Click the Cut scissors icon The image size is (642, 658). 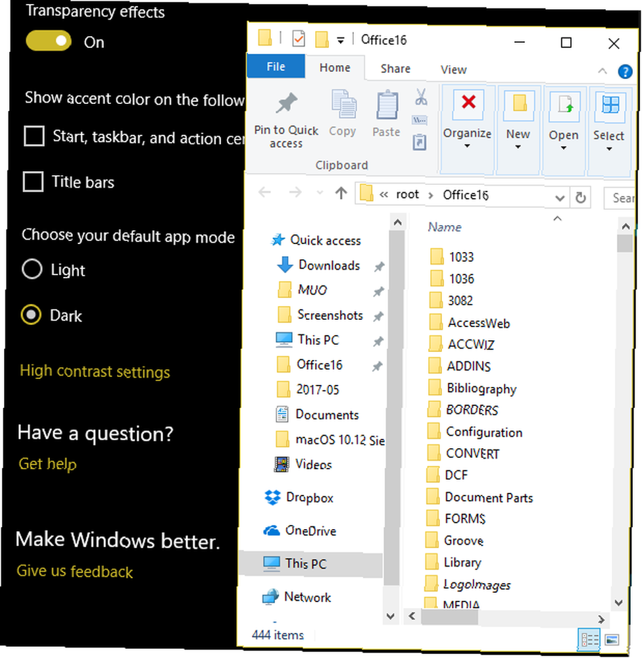click(x=421, y=97)
